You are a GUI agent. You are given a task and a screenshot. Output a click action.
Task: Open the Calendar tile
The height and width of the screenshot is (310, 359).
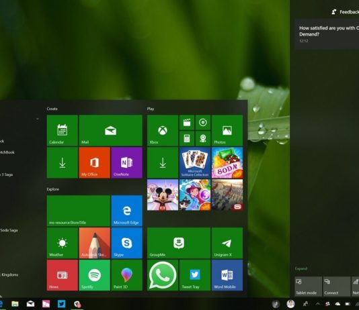click(x=63, y=130)
